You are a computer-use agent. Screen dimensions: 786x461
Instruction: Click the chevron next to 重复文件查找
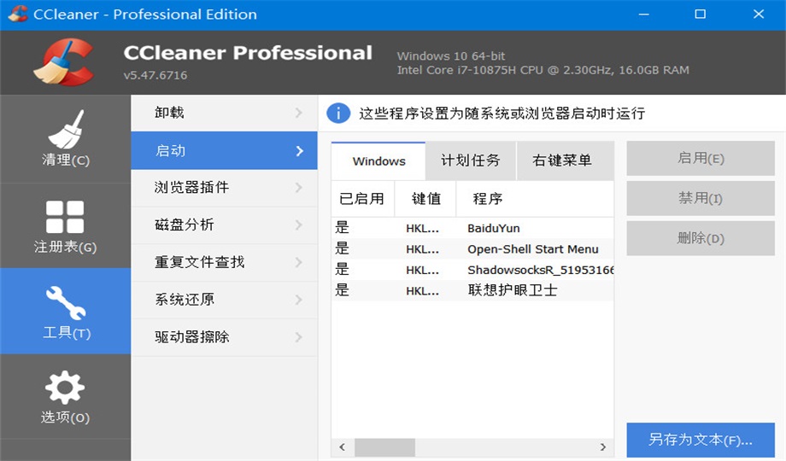(299, 263)
